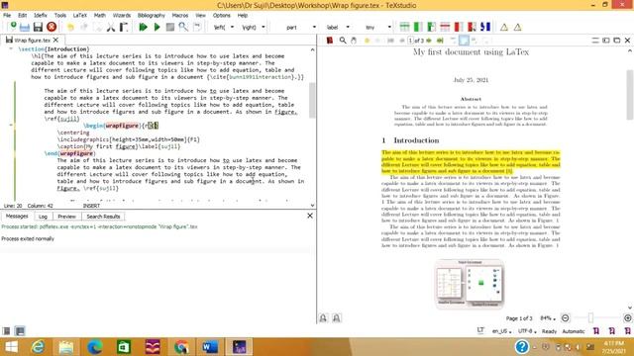Click the PDF zoom slider handle

tap(590, 318)
